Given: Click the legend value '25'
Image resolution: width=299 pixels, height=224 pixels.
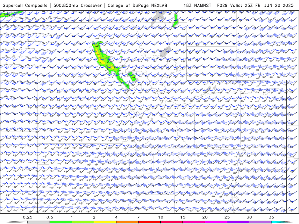Looking at the screenshot, I should point(227,217).
